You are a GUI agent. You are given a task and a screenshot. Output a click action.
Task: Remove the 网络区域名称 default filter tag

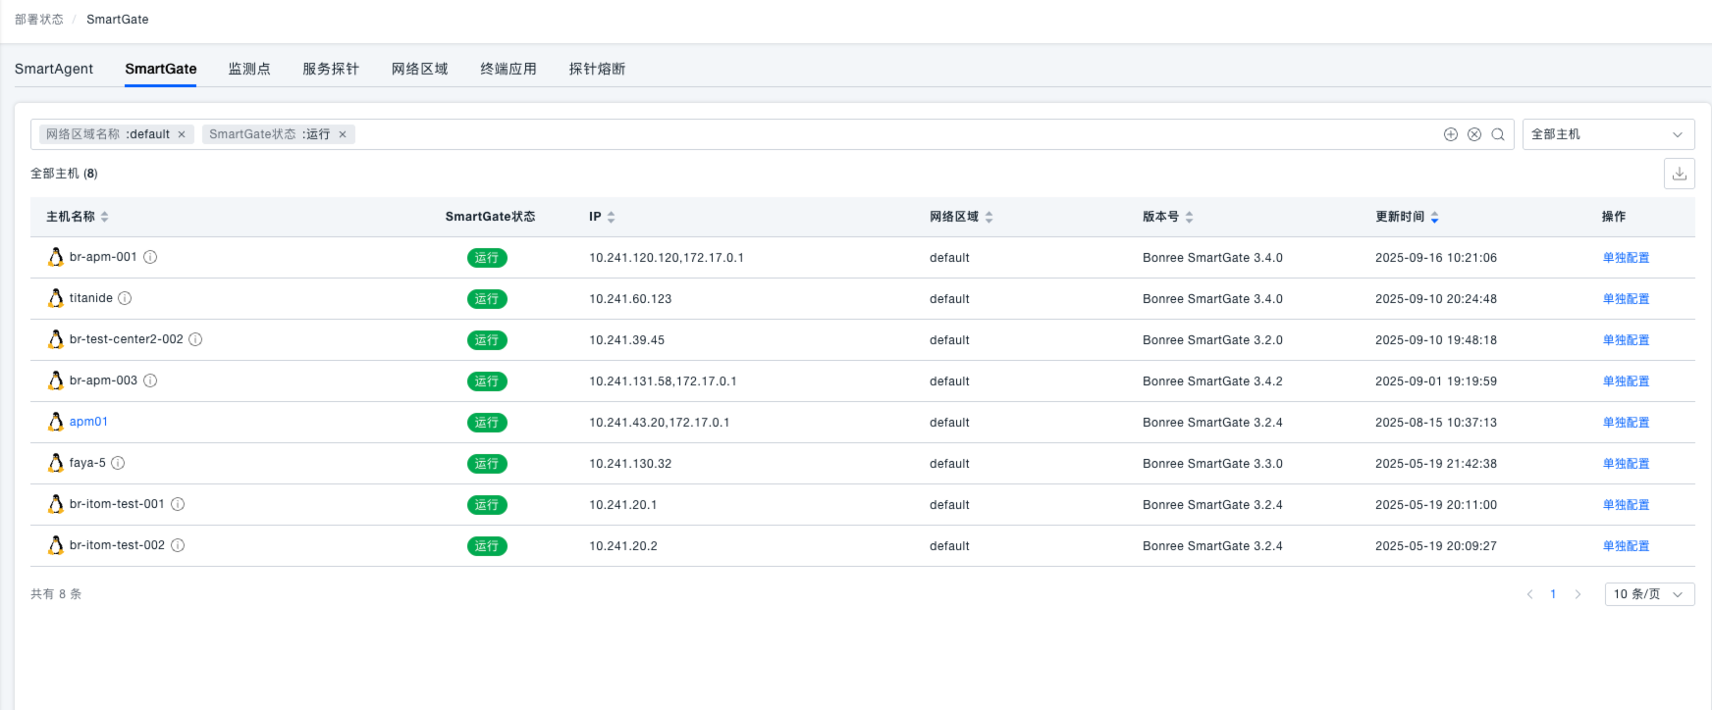(x=182, y=134)
